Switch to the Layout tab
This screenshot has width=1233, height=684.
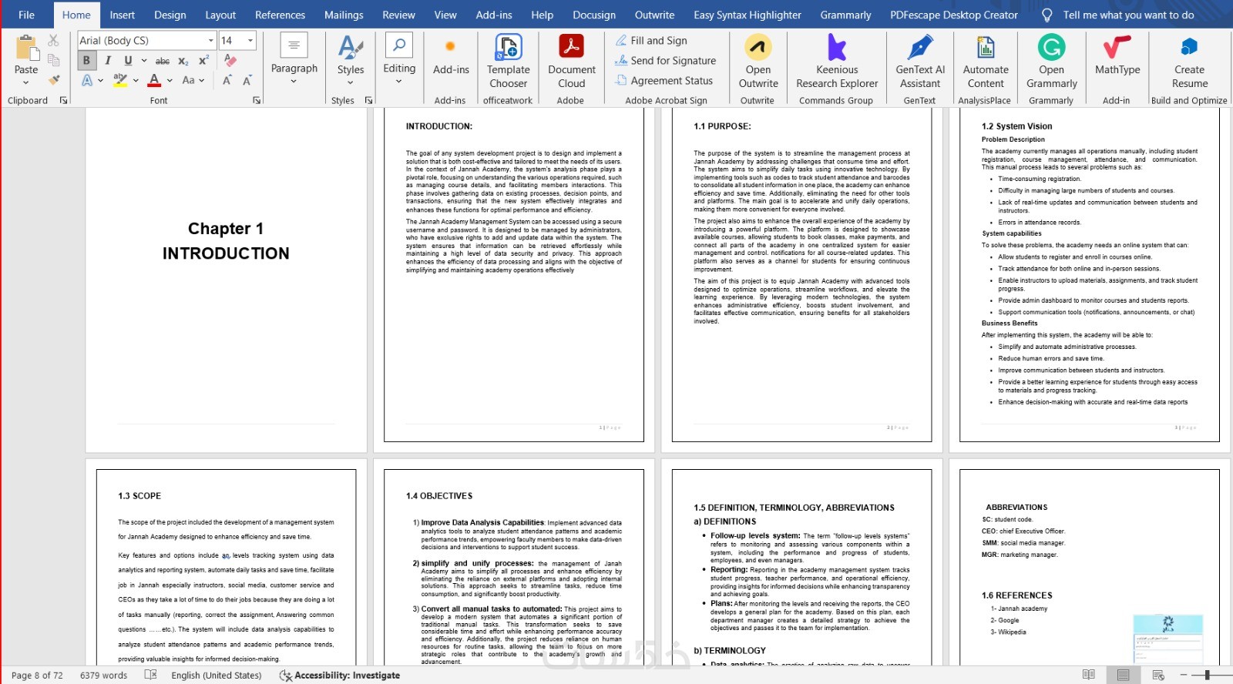click(x=220, y=15)
